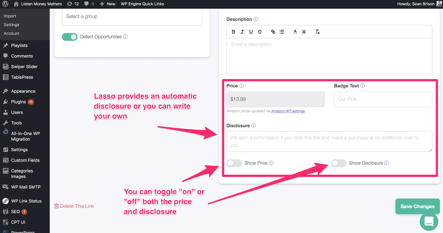Open the text background color picker
Viewport: 443px width, 233px height.
point(304,32)
